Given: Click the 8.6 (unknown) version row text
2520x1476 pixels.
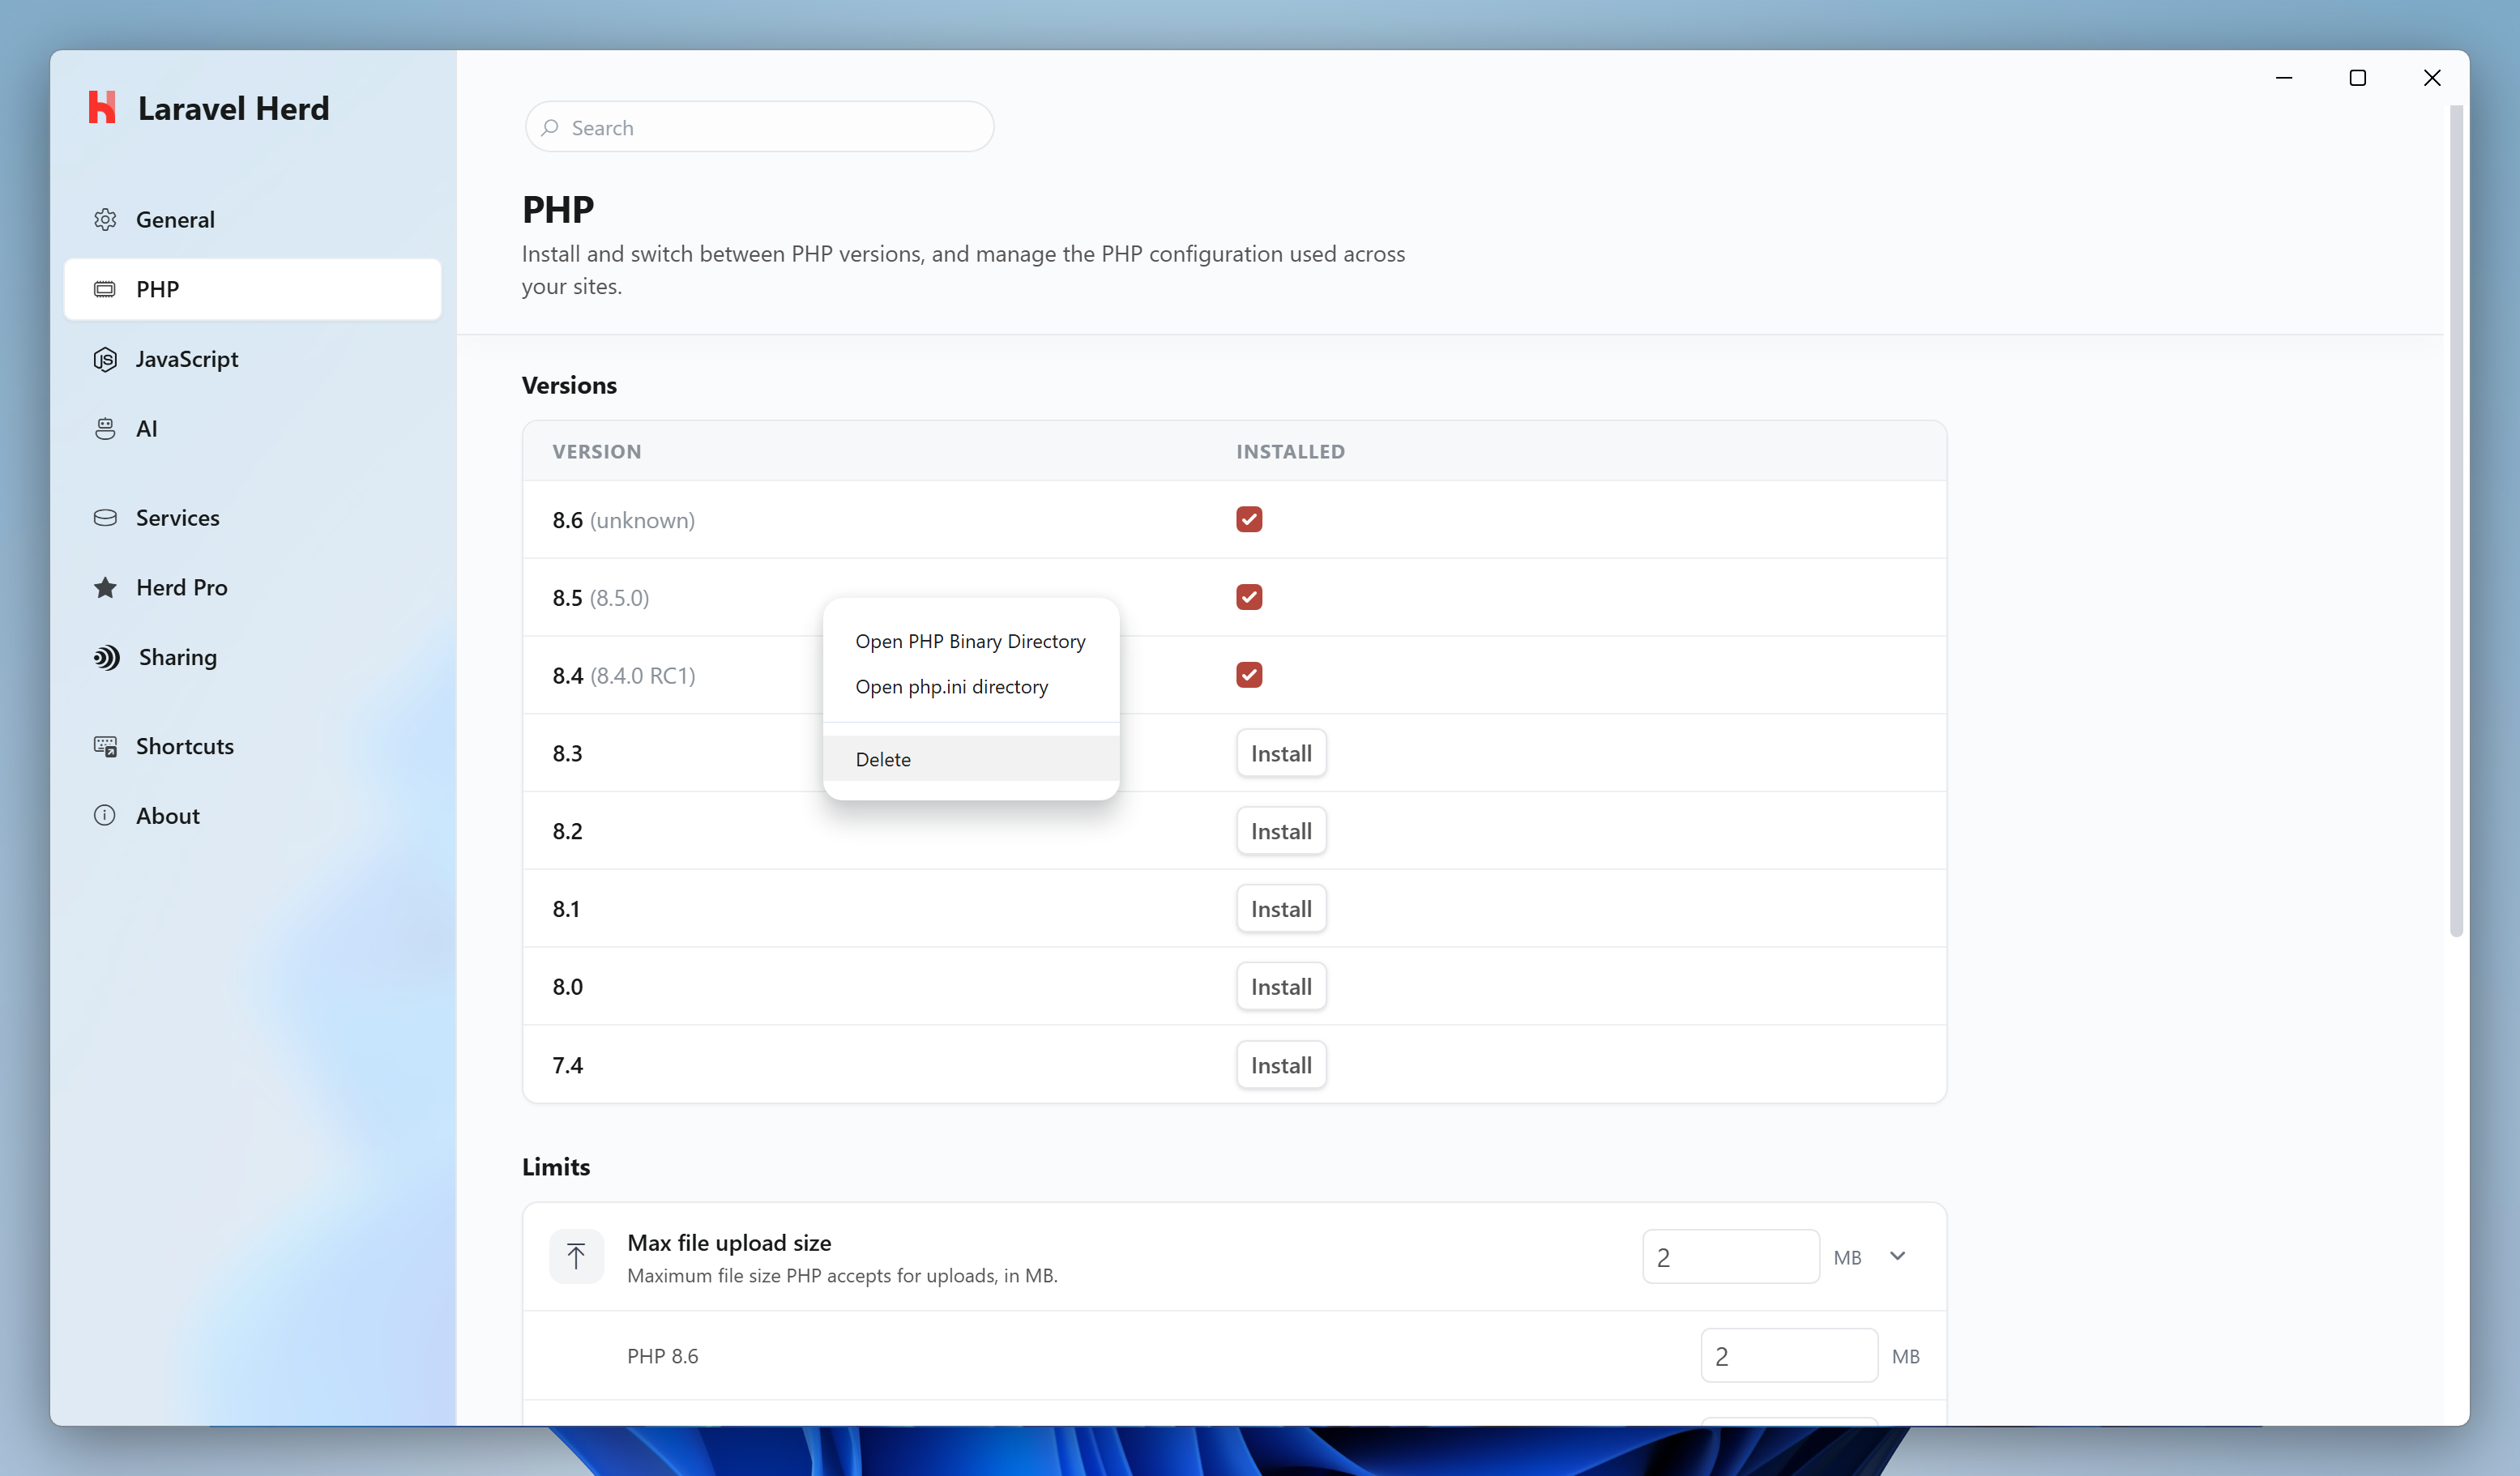Looking at the screenshot, I should [x=623, y=520].
